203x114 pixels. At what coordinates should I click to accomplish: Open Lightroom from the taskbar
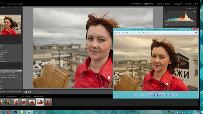click(16, 112)
